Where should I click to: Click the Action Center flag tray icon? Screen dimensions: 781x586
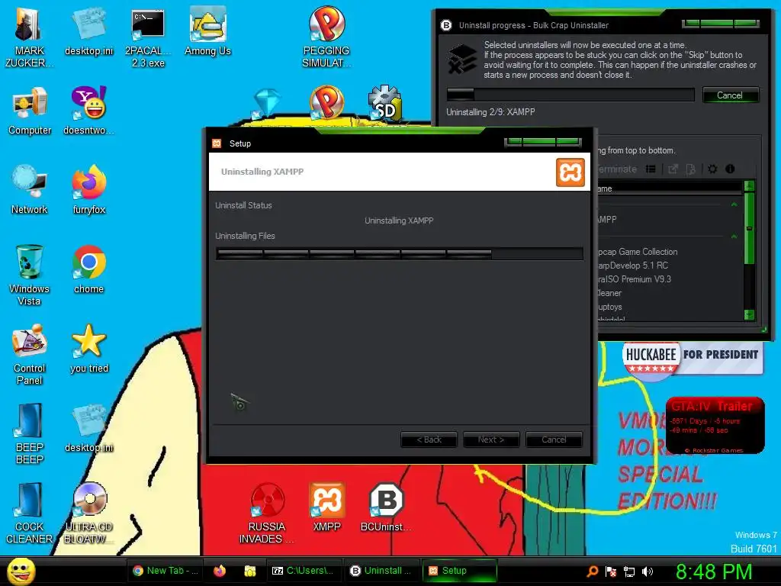611,572
